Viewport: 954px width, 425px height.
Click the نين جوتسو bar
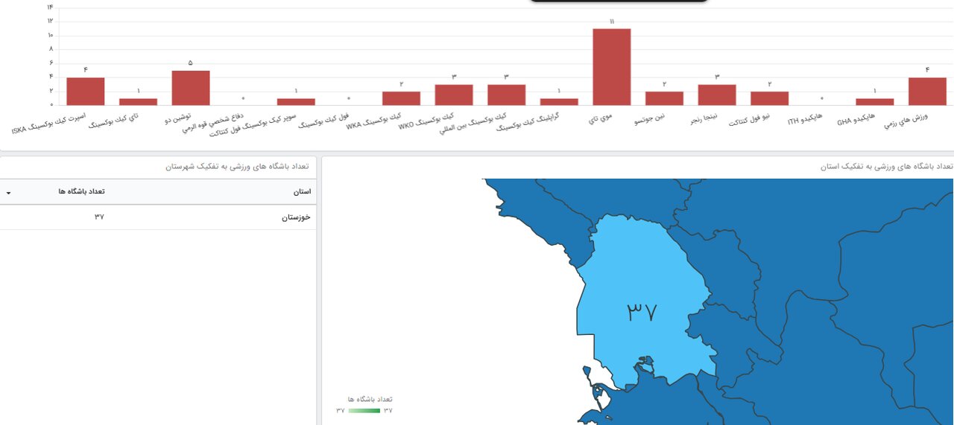(x=664, y=98)
